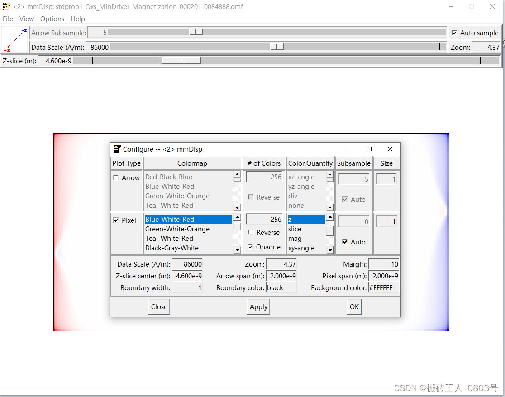
Task: Select mag as pixel color quantity
Action: tap(306, 239)
